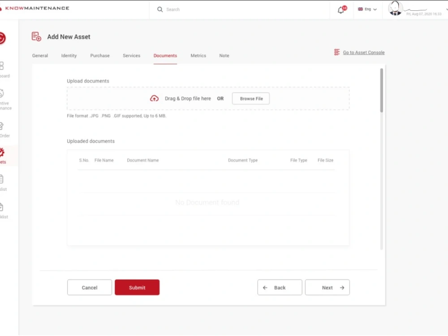Viewport: 448px width, 336px height.
Task: Click the Drag & Drop file zone
Action: 208,99
